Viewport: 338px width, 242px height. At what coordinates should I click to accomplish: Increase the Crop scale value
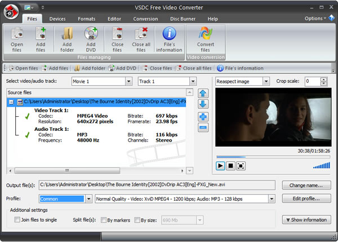[x=323, y=79]
